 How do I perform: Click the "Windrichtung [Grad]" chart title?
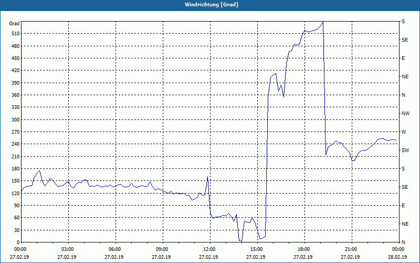[212, 5]
